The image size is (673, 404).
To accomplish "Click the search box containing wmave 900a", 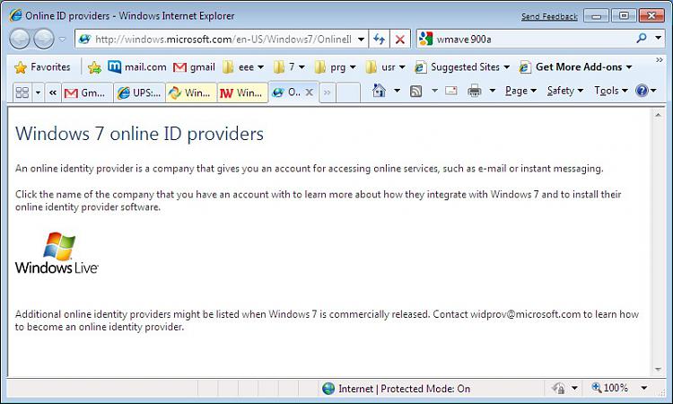I will tap(532, 40).
